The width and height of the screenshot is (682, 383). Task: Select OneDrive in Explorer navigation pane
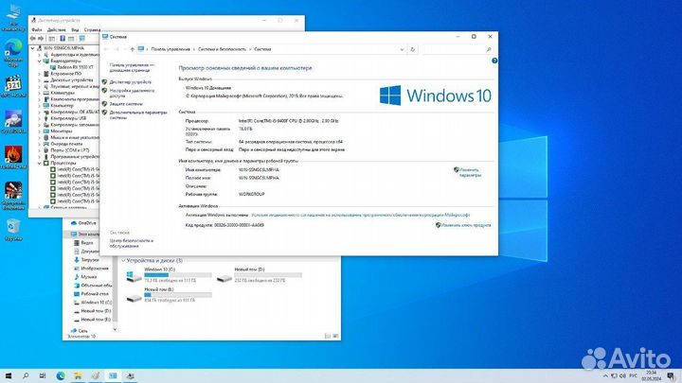tap(83, 223)
